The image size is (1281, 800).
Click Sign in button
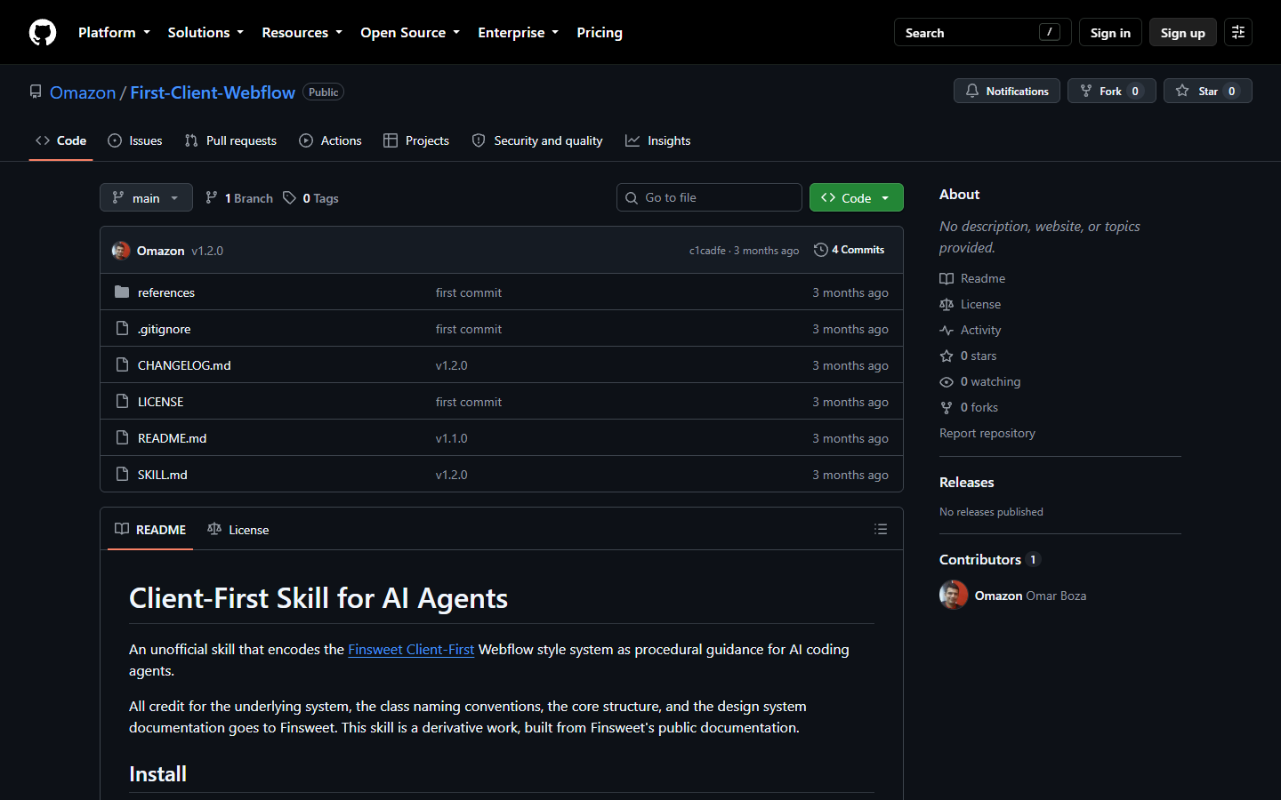coord(1110,32)
